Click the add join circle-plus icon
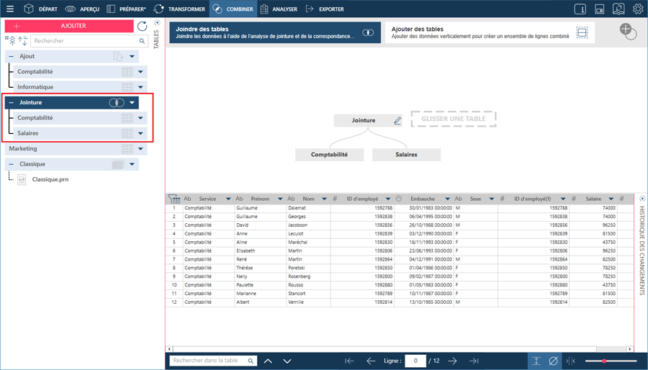The image size is (648, 370). click(x=628, y=31)
